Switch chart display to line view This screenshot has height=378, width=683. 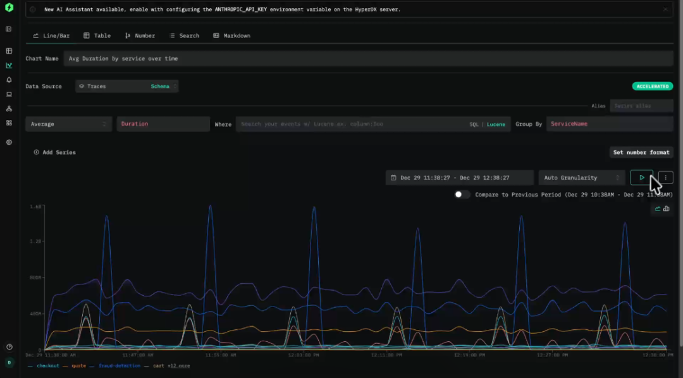tap(658, 209)
